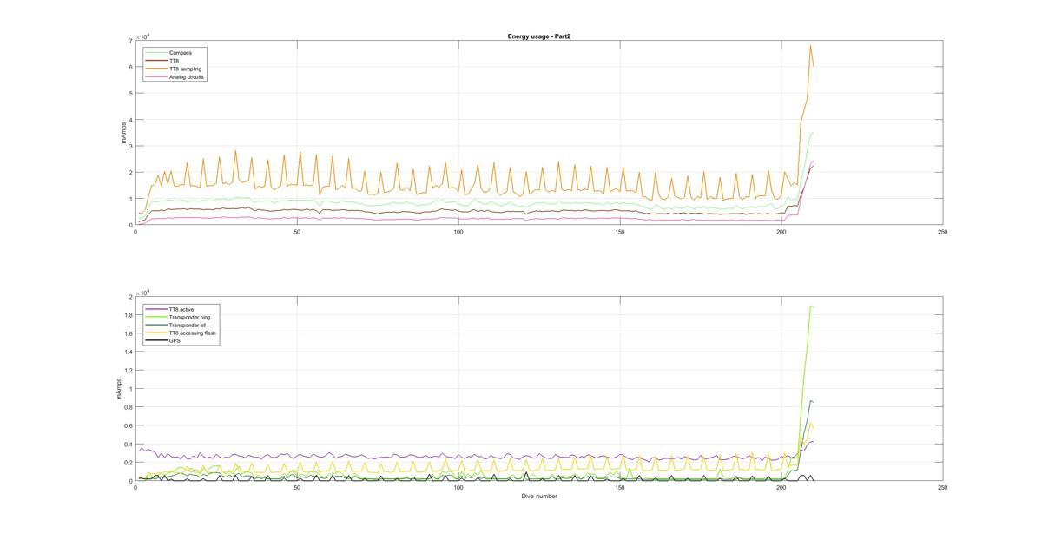Click x-axis tick '100' under the lower chart

point(458,488)
